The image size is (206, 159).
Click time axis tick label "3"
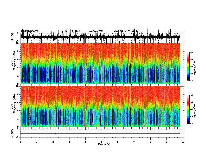tap(69, 142)
